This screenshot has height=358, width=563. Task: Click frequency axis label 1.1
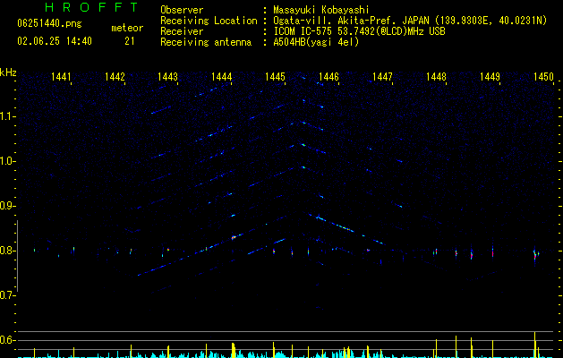pyautogui.click(x=7, y=116)
